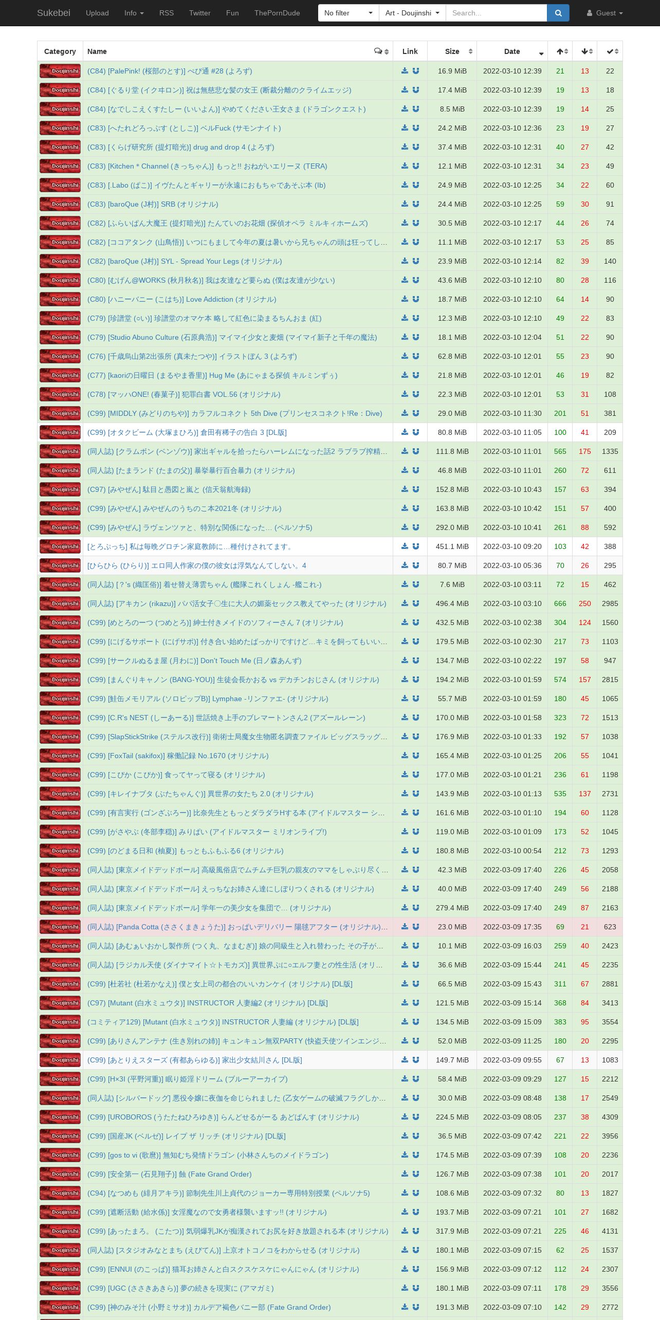Expand the Info menu in the navbar
This screenshot has height=1320, width=660.
click(134, 13)
